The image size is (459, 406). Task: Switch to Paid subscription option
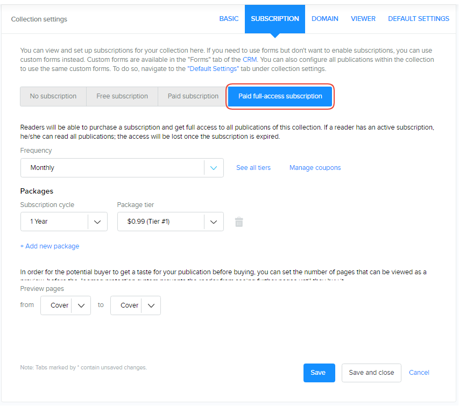click(193, 96)
